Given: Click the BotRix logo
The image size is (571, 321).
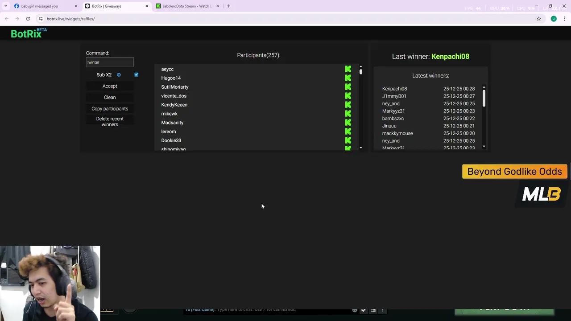Looking at the screenshot, I should point(27,33).
